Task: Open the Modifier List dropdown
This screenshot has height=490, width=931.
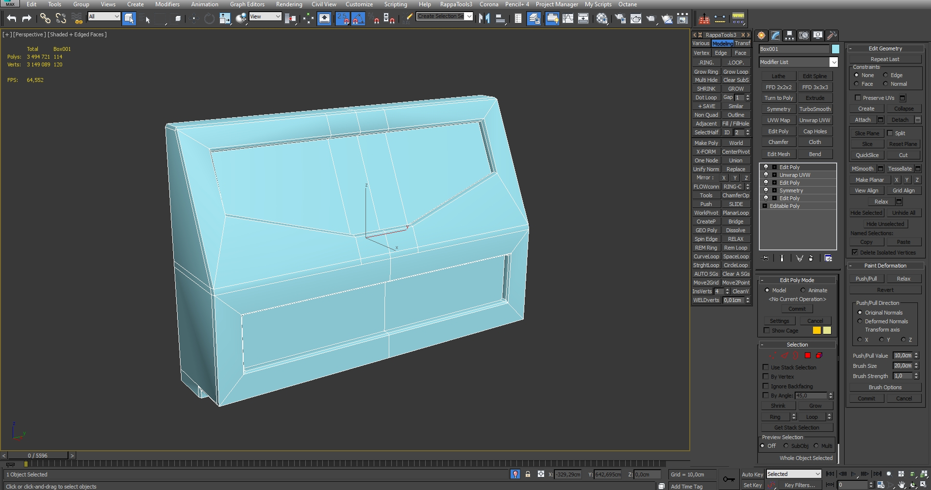Action: click(833, 62)
